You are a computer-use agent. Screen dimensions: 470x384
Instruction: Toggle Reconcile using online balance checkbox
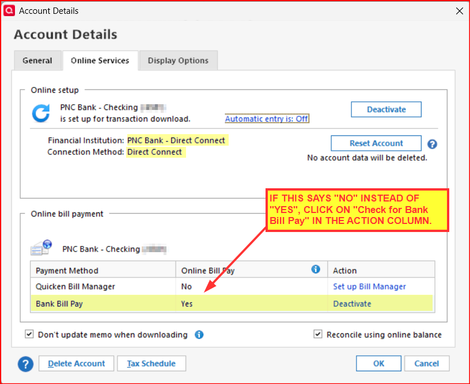[318, 334]
